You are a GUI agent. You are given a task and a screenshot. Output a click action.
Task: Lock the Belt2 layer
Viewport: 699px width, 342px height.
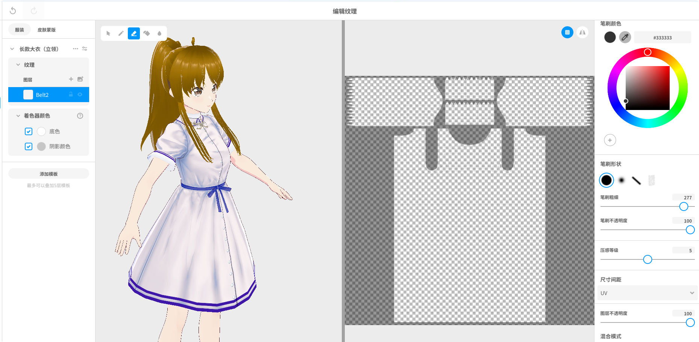click(71, 95)
